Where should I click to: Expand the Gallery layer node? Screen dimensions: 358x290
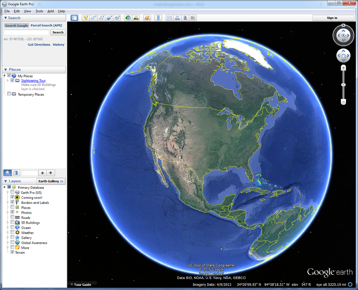point(8,237)
